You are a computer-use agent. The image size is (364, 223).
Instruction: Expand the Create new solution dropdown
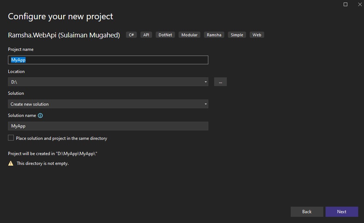click(x=108, y=104)
